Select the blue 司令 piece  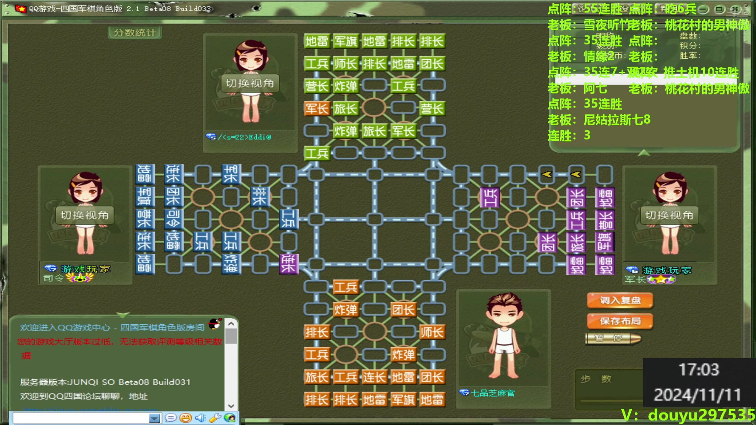[x=173, y=219]
